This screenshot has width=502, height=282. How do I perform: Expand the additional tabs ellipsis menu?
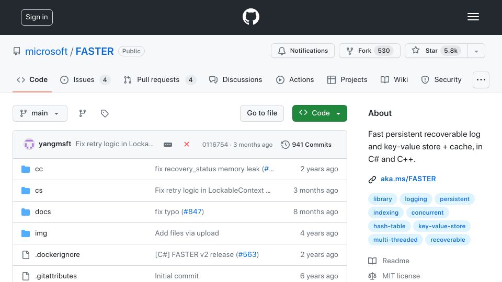click(481, 79)
